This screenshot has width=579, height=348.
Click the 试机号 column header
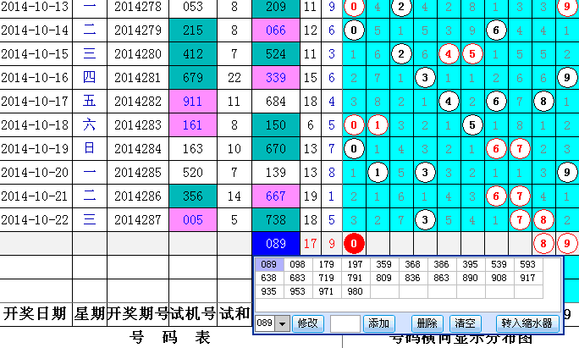tap(193, 313)
